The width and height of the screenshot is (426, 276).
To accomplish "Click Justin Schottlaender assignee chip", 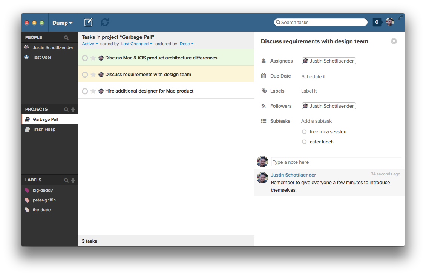I will [x=329, y=61].
